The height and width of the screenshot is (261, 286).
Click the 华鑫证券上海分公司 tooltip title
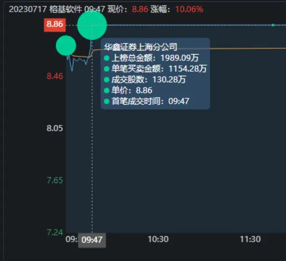pos(140,47)
